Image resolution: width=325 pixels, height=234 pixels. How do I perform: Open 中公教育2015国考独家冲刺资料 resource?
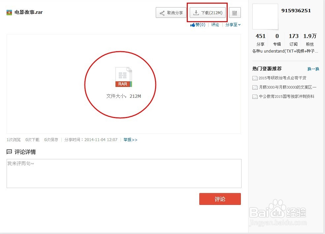287,96
